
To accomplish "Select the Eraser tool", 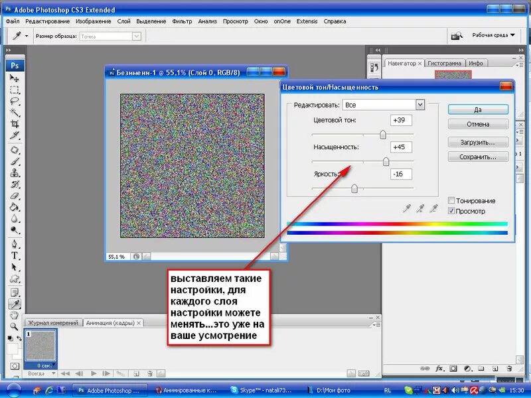I will pyautogui.click(x=14, y=196).
